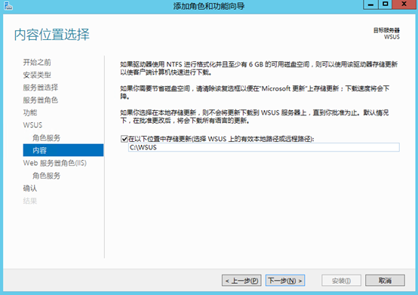Select the highlighted 内容 step
Viewport: 418px width, 295px height.
(x=63, y=150)
